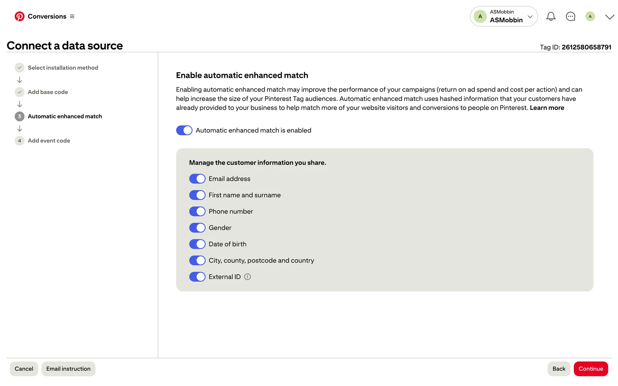This screenshot has height=386, width=618.
Task: Open the Learn more link
Action: [547, 108]
